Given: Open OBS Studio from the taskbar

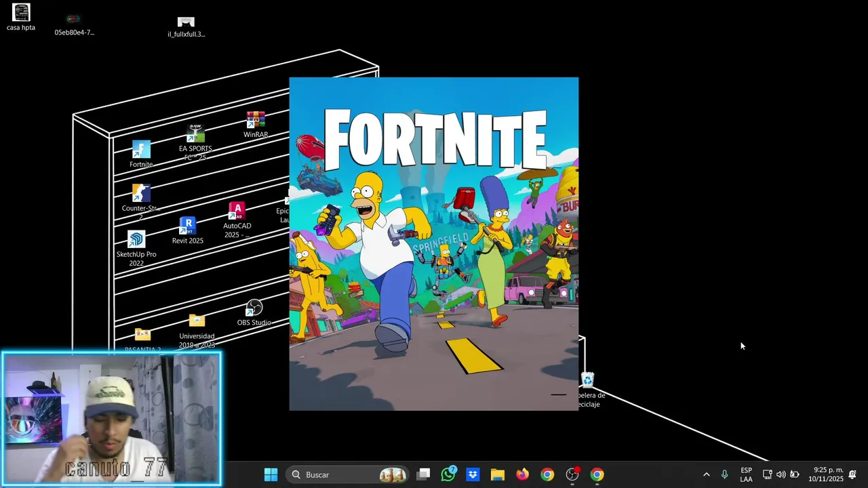Looking at the screenshot, I should click(572, 474).
